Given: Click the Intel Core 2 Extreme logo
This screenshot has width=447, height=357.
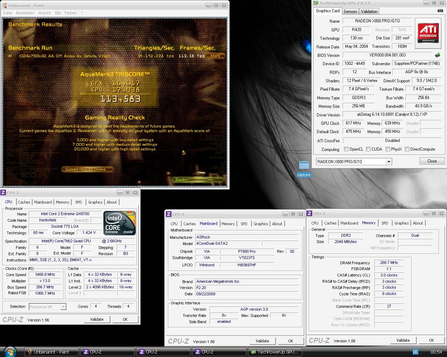Looking at the screenshot, I should tap(119, 223).
